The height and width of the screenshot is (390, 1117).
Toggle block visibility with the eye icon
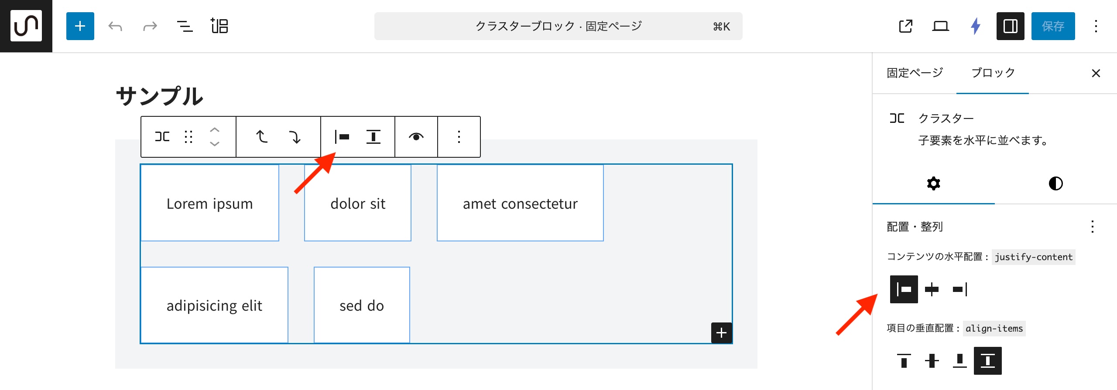(416, 137)
